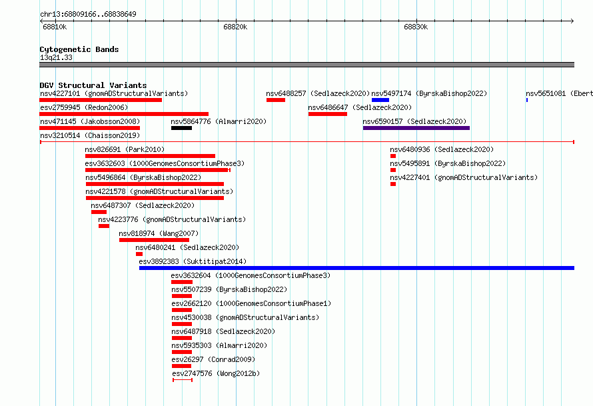Click the blue bar under nsv5497174

(380, 100)
